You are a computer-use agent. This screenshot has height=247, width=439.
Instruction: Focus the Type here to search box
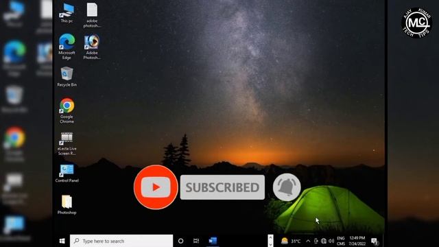[121, 241]
